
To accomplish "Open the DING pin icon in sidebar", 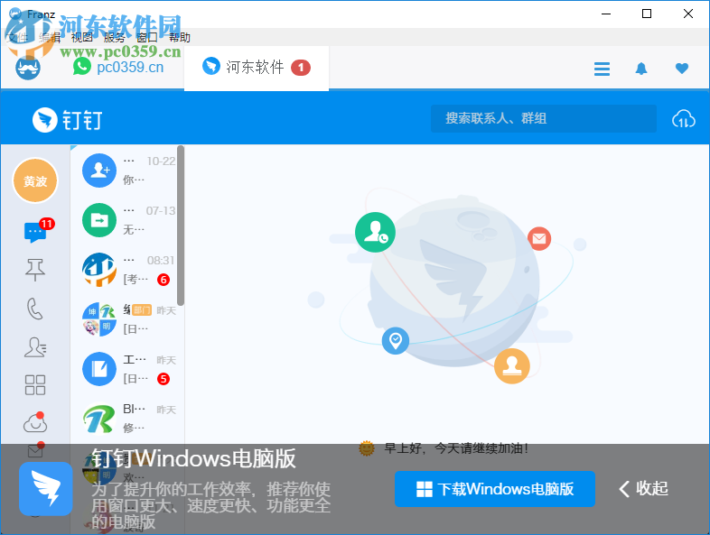I will click(35, 270).
